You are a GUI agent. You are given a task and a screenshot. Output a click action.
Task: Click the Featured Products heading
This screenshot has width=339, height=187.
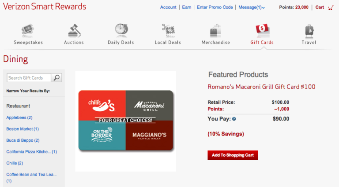pos(238,75)
